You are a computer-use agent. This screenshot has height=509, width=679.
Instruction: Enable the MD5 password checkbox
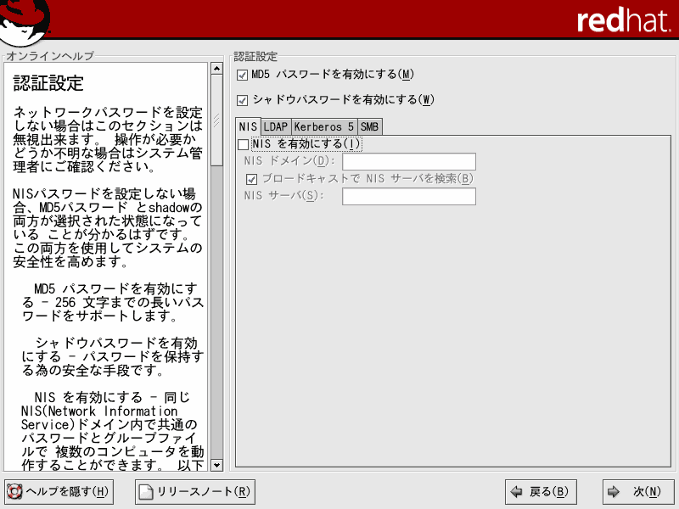coord(242,76)
